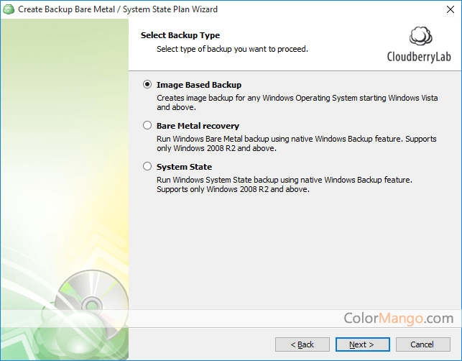Click the ColorMango.com watermark
The width and height of the screenshot is (462, 361).
click(398, 318)
